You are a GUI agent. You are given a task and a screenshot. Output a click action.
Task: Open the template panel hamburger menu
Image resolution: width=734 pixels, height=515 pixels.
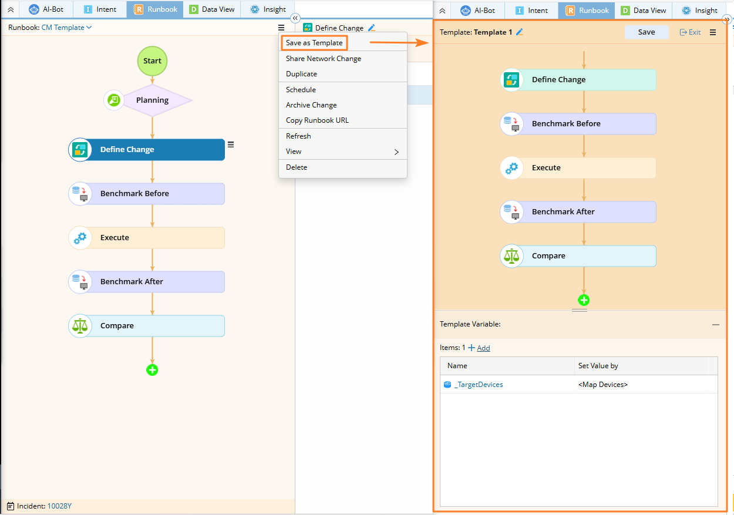[713, 32]
